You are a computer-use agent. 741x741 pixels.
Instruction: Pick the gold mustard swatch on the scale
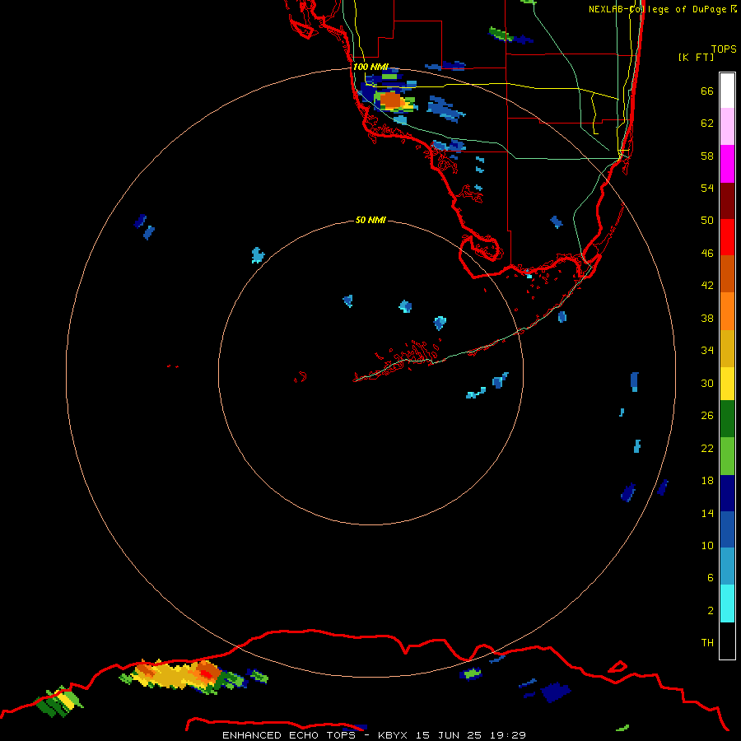tap(727, 348)
